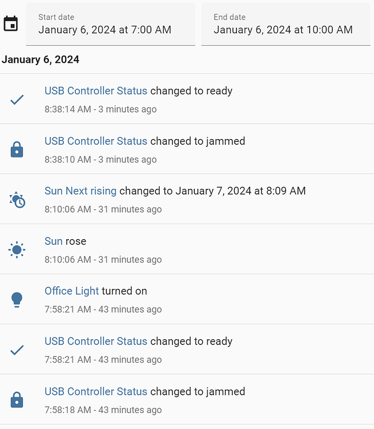Screen dimensions: 374x429
Task: Open USB Controller Status link at 8:38:10 AM
Action: click(96, 141)
